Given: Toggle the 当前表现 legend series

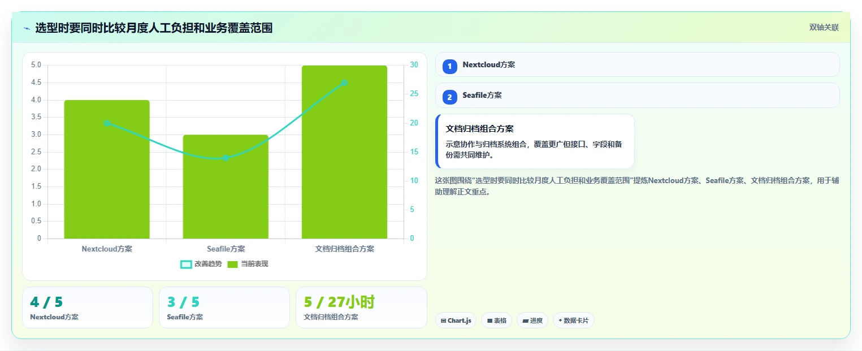Looking at the screenshot, I should coord(248,264).
